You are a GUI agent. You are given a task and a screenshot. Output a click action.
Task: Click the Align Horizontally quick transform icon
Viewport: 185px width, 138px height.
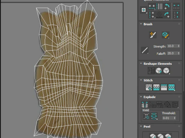coord(151,7)
